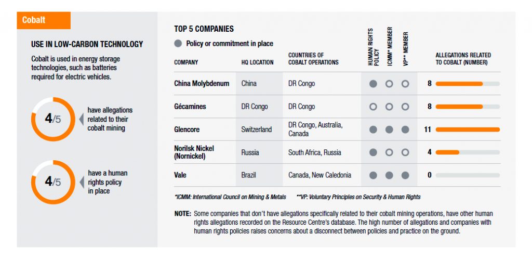
Task: Click Gécamines' empty human rights policy circle
Action: click(x=373, y=107)
